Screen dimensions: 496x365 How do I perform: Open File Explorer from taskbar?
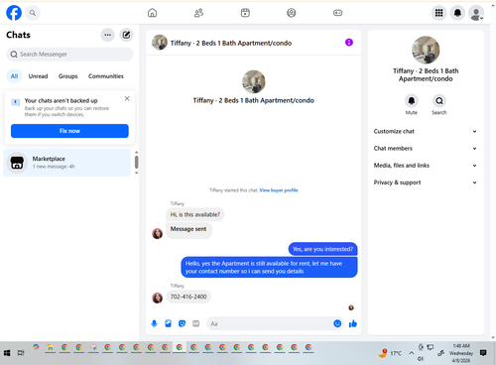pyautogui.click(x=51, y=347)
